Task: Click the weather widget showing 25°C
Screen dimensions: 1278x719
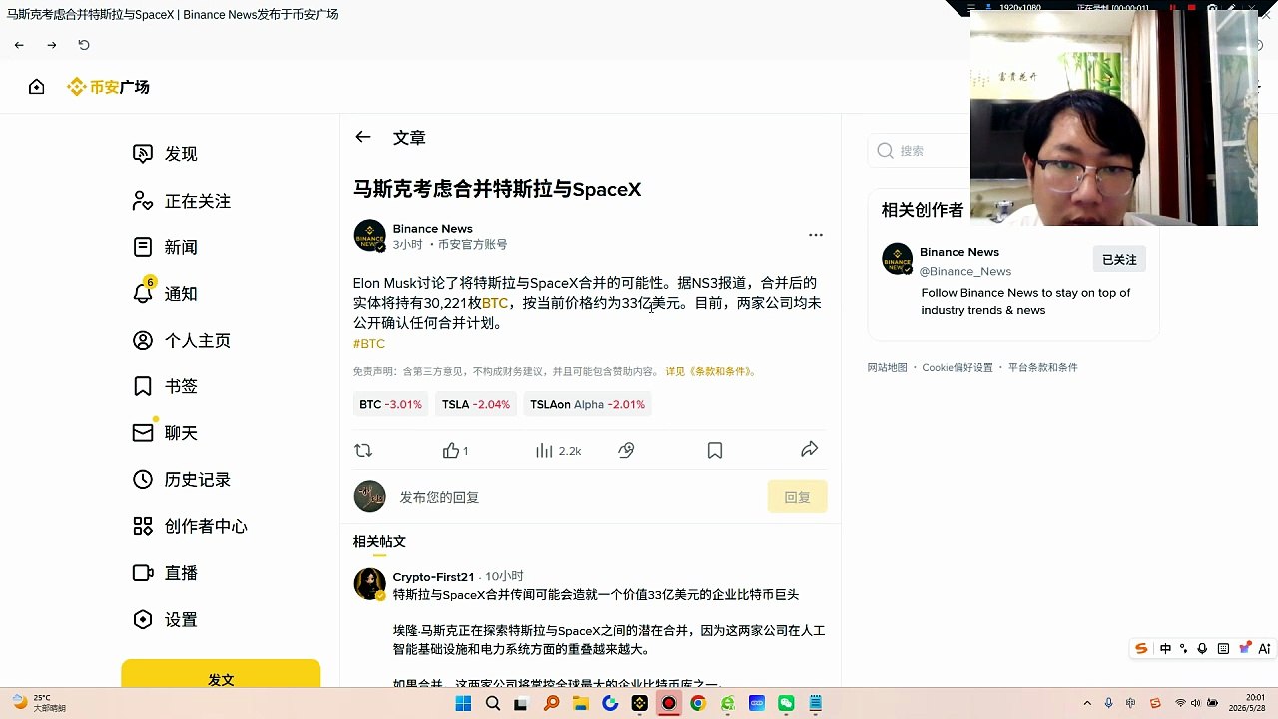Action: pos(40,703)
